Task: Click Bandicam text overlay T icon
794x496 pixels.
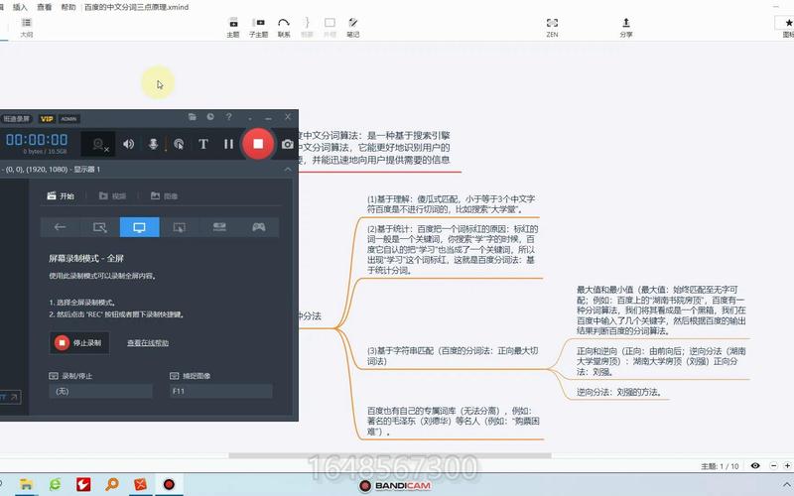Action: (203, 144)
